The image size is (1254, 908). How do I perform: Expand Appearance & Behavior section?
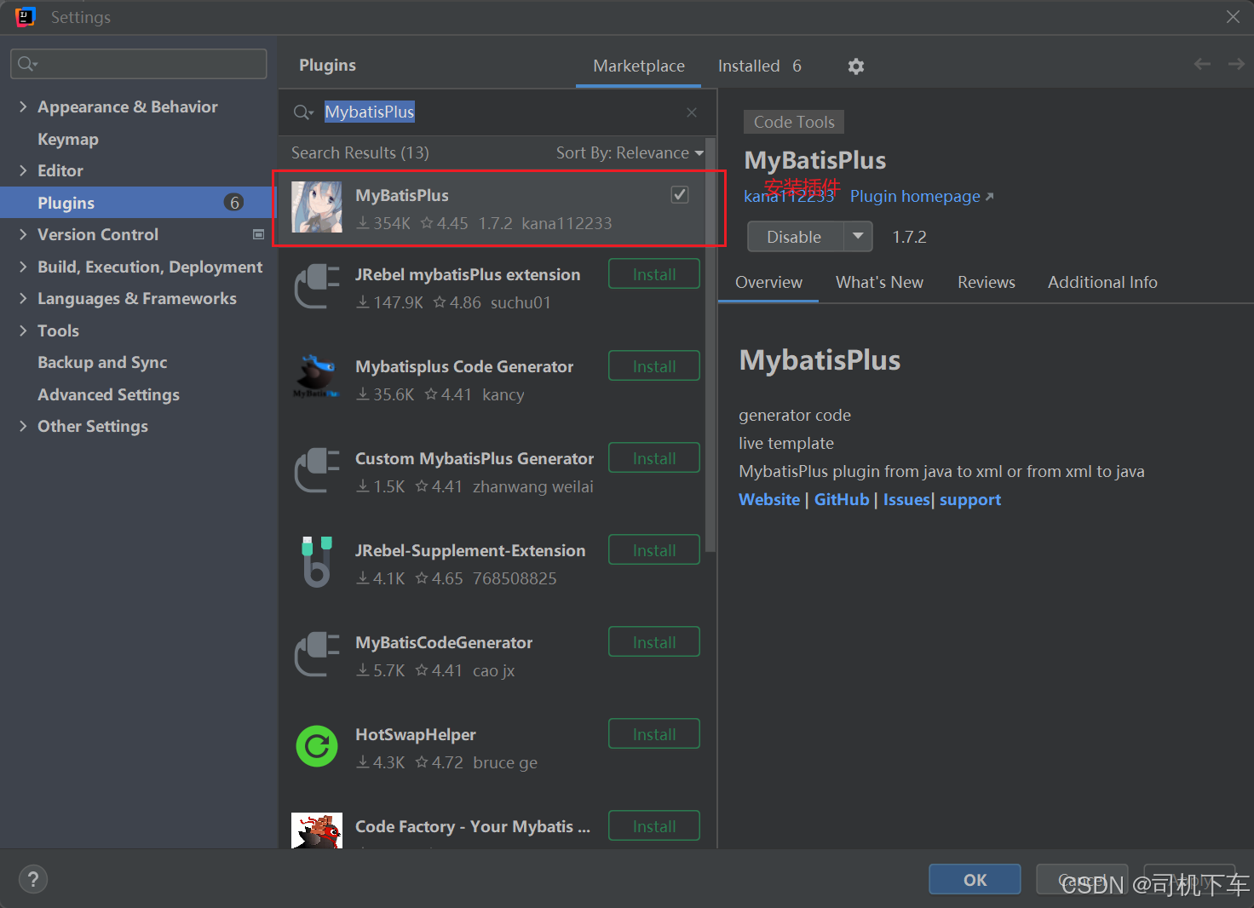[x=23, y=106]
